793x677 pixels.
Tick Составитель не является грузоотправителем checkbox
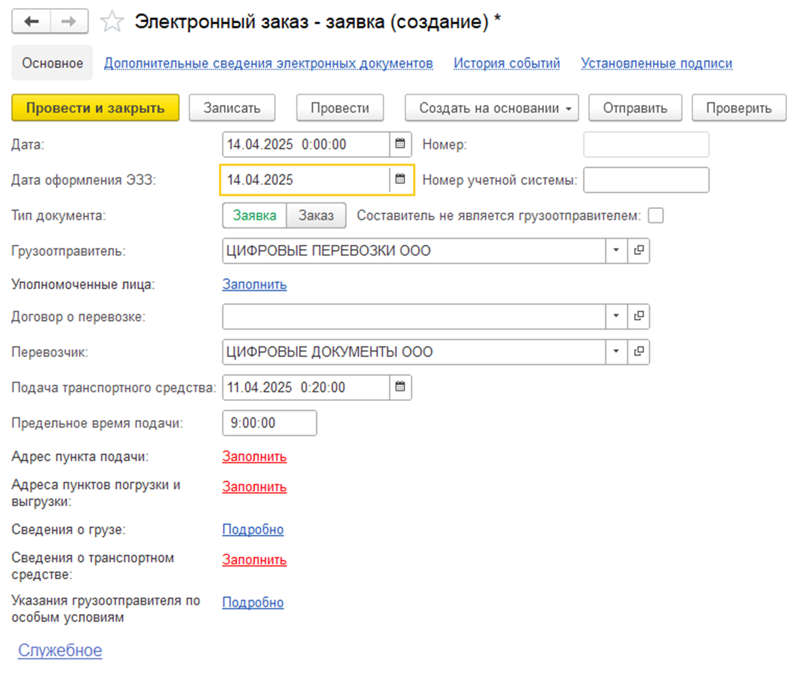coord(656,216)
